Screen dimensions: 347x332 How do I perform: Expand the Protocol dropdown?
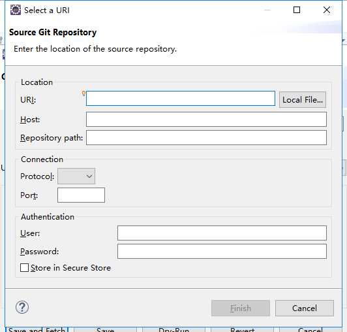click(x=76, y=176)
